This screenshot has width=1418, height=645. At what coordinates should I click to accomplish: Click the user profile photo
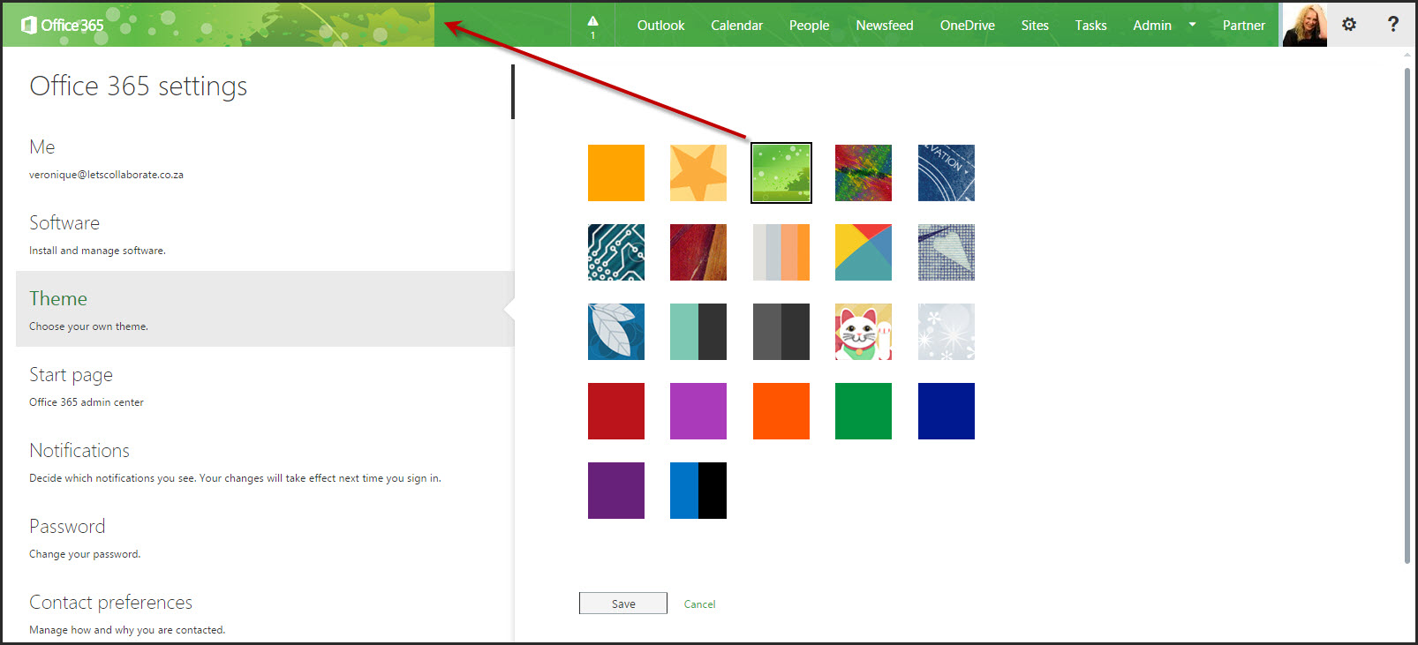[x=1304, y=25]
